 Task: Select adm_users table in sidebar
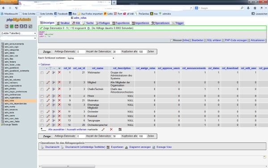(9, 116)
